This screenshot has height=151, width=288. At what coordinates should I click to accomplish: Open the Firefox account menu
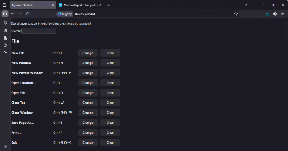point(275,14)
